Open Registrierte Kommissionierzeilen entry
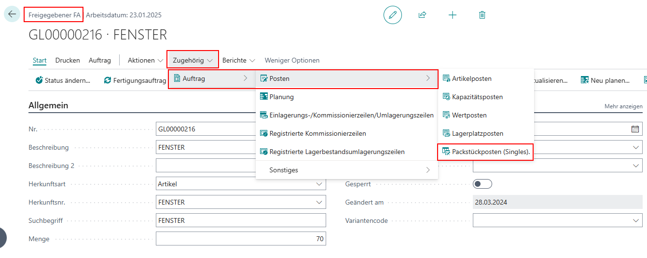The height and width of the screenshot is (258, 647). 317,133
